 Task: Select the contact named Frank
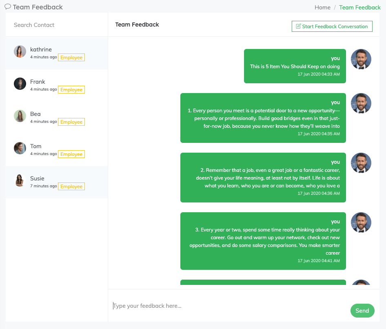pyautogui.click(x=38, y=82)
